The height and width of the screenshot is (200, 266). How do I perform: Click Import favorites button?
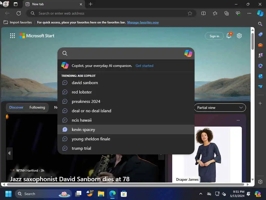coord(18,22)
